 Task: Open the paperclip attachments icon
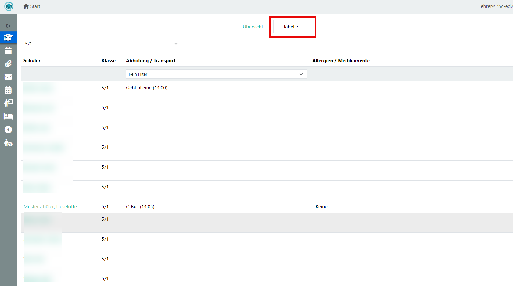(x=8, y=64)
